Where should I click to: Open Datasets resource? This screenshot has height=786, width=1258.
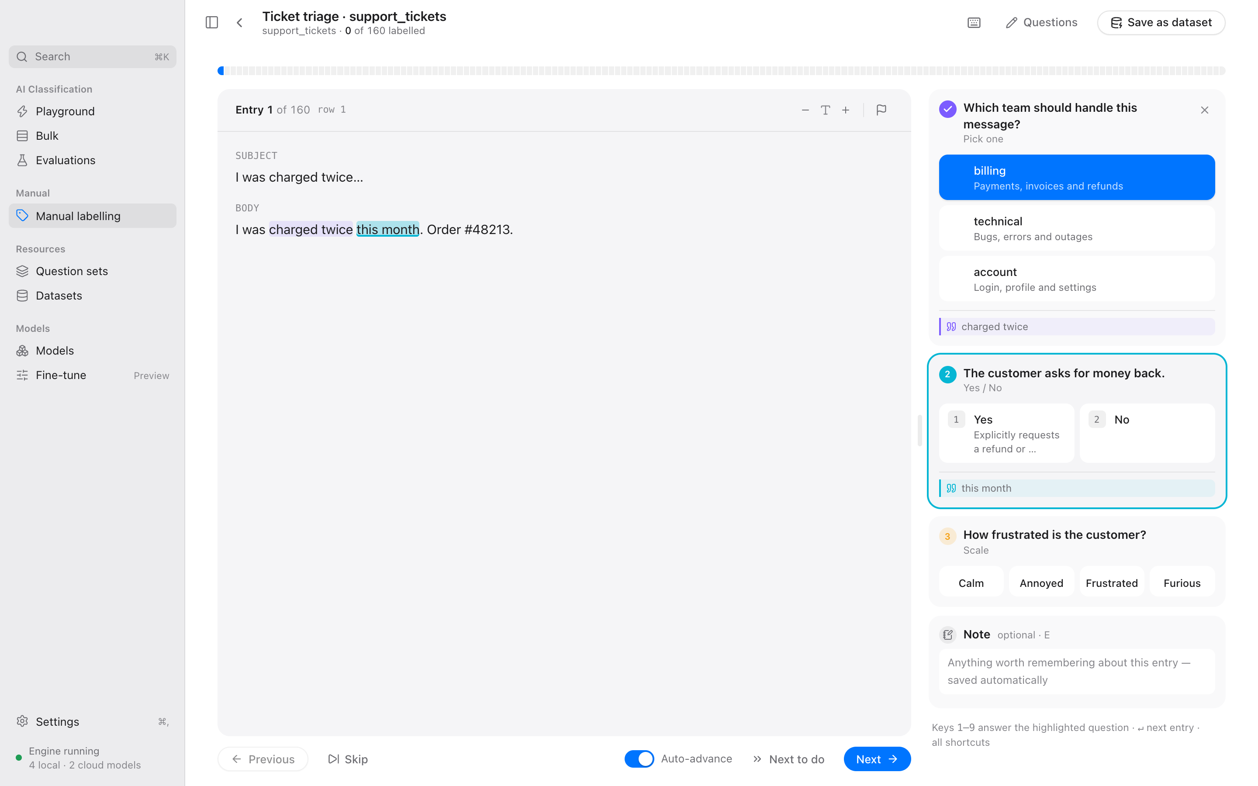click(x=93, y=295)
